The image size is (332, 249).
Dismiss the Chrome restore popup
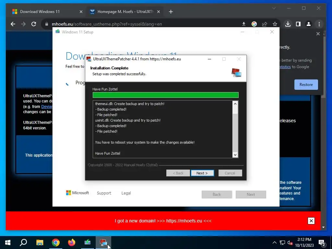(318, 34)
